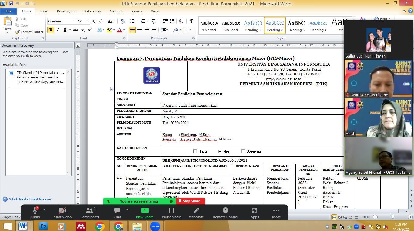Toggle Start Video in Zoom
The width and height of the screenshot is (414, 231).
tap(62, 213)
